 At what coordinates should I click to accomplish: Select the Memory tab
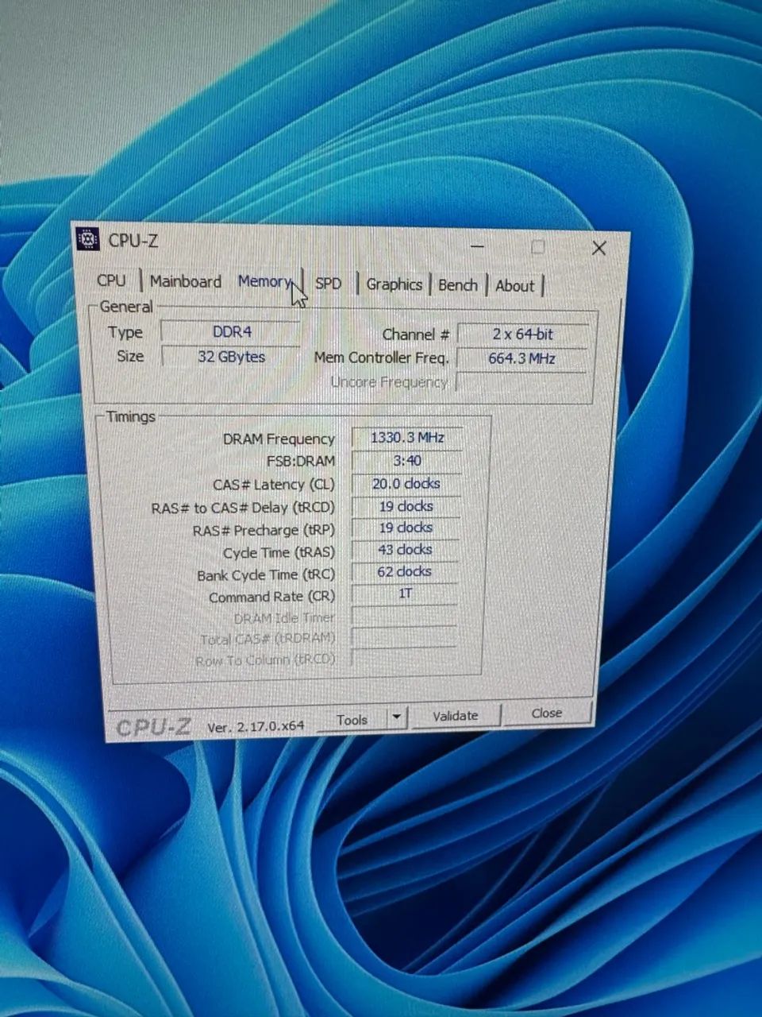tap(264, 281)
